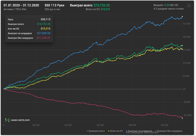Click the green total winnings line end point
The width and height of the screenshot is (196, 136).
pos(182,45)
